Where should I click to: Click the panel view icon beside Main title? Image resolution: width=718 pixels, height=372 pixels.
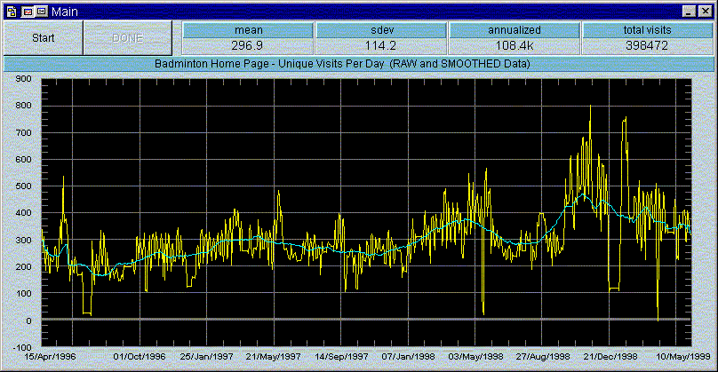coord(41,12)
